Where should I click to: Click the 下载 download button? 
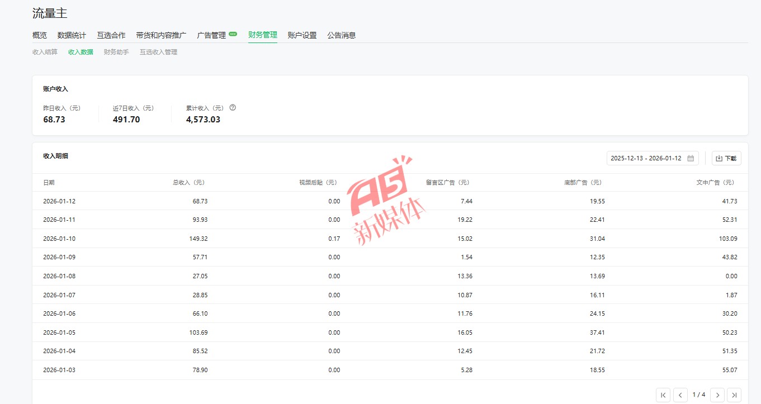(x=726, y=158)
